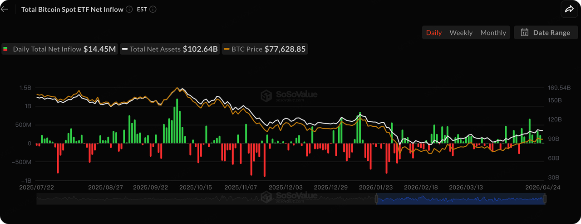Select the Monthly tab
Image resolution: width=581 pixels, height=224 pixels.
click(x=493, y=33)
